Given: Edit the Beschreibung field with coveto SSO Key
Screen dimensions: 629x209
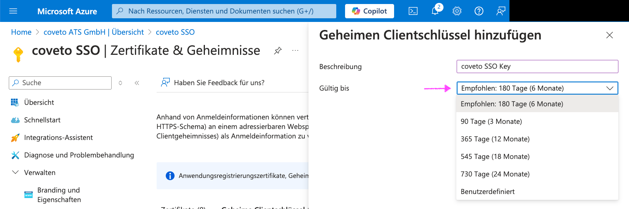Looking at the screenshot, I should click(x=537, y=66).
